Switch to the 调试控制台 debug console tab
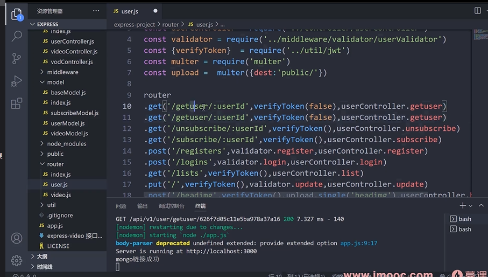This screenshot has width=488, height=277. pos(171,206)
